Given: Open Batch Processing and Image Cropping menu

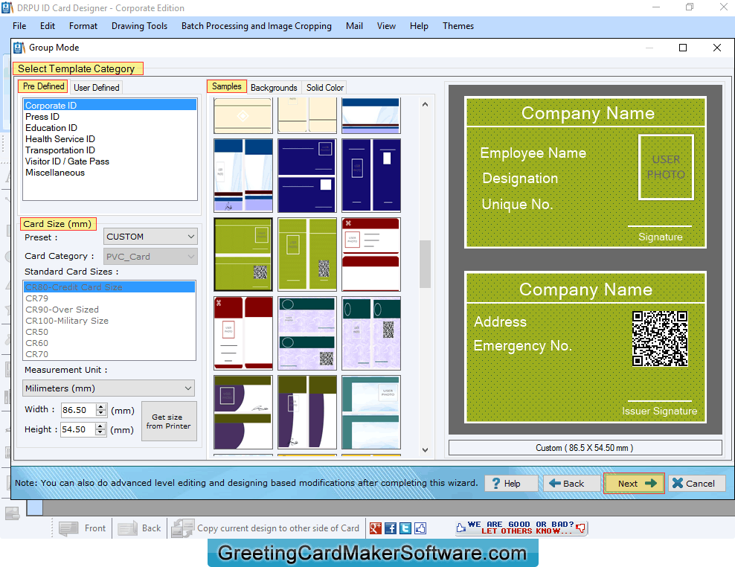Looking at the screenshot, I should (x=257, y=26).
